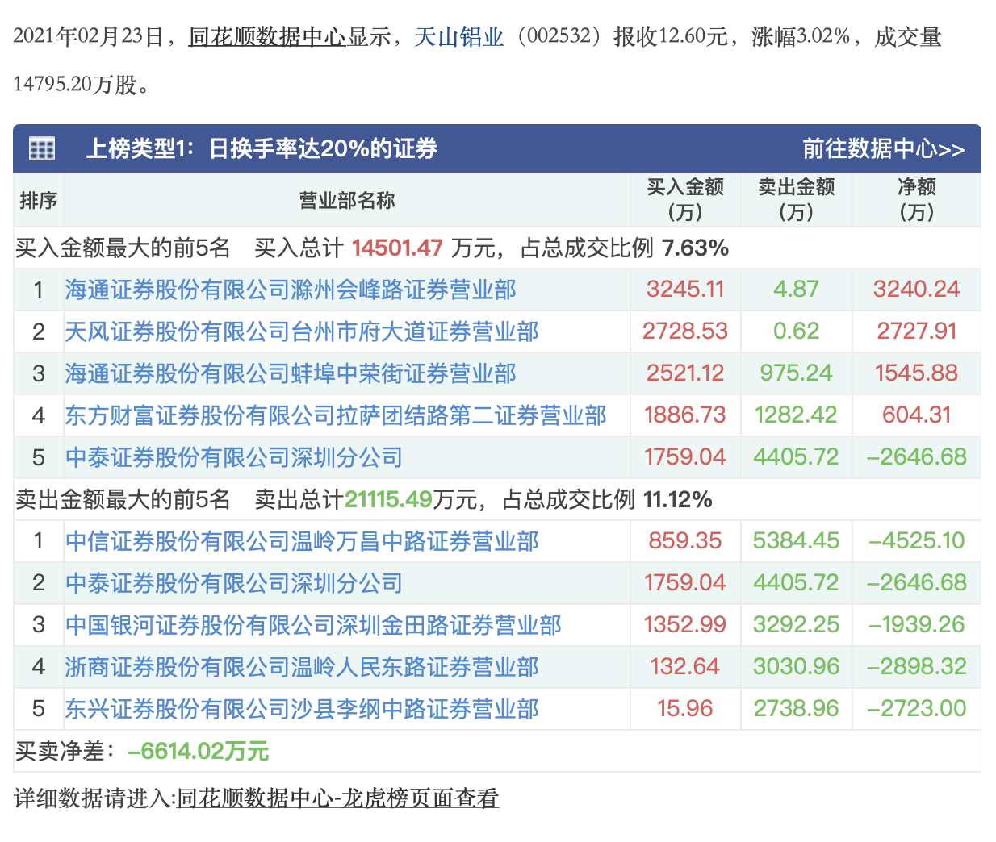Click total sell value 21115.49

(388, 499)
